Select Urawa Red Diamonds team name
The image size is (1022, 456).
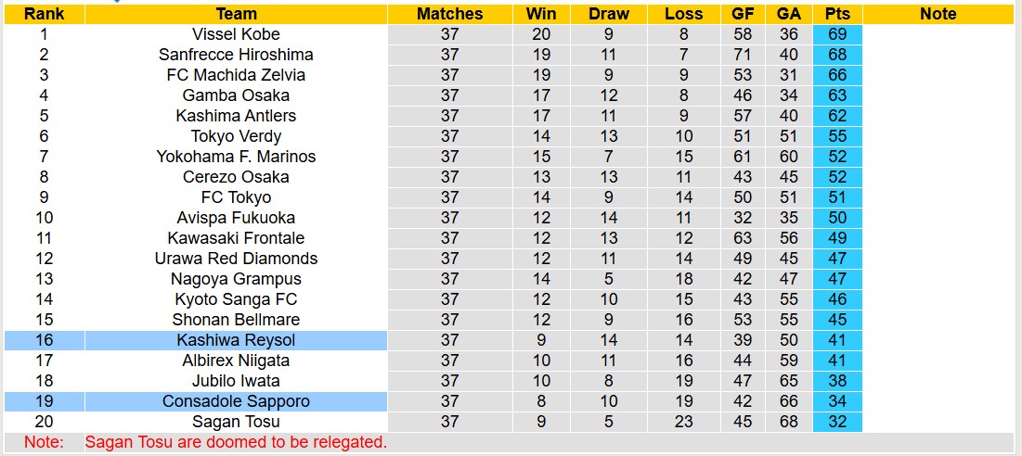pyautogui.click(x=236, y=259)
